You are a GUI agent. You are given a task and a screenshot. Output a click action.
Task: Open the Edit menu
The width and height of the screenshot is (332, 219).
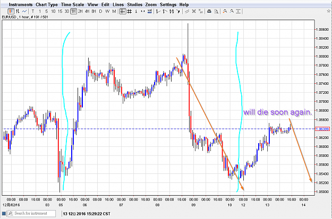tap(105, 5)
